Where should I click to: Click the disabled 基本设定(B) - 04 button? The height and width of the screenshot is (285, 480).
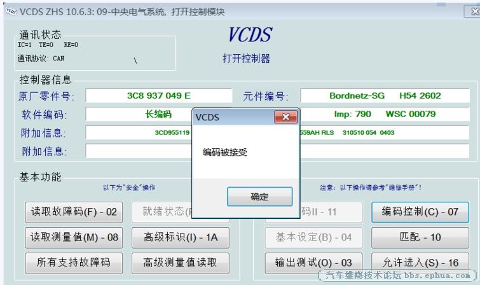[x=313, y=237]
